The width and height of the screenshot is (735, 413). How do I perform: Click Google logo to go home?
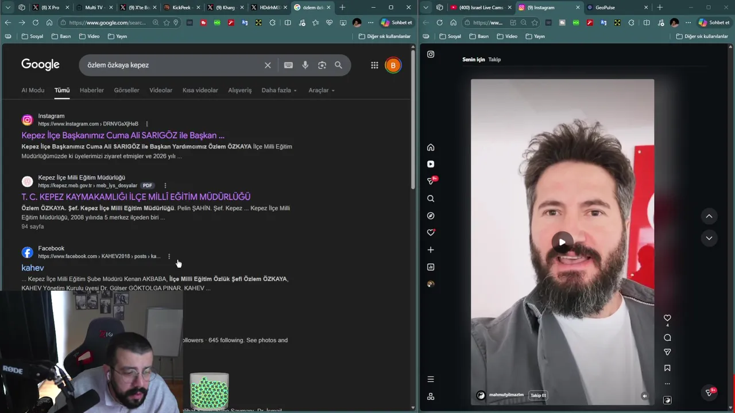[40, 64]
